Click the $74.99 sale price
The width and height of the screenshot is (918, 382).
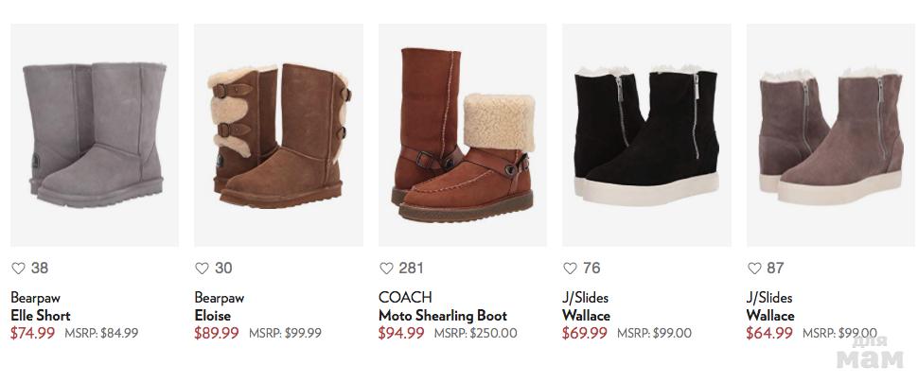pyautogui.click(x=33, y=333)
